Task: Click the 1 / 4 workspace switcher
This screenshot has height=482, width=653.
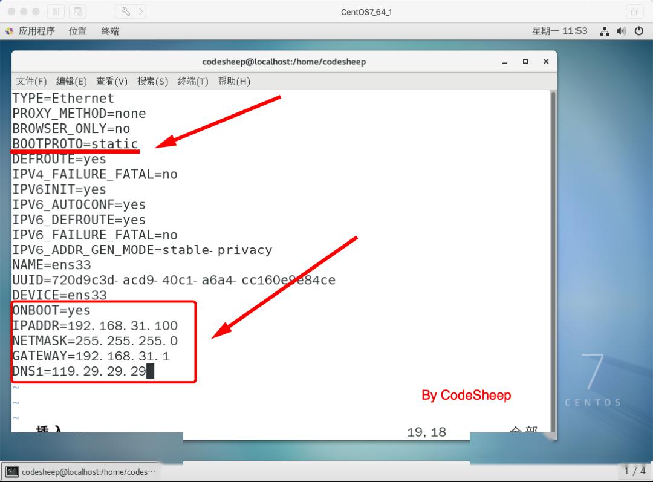Action: [634, 471]
